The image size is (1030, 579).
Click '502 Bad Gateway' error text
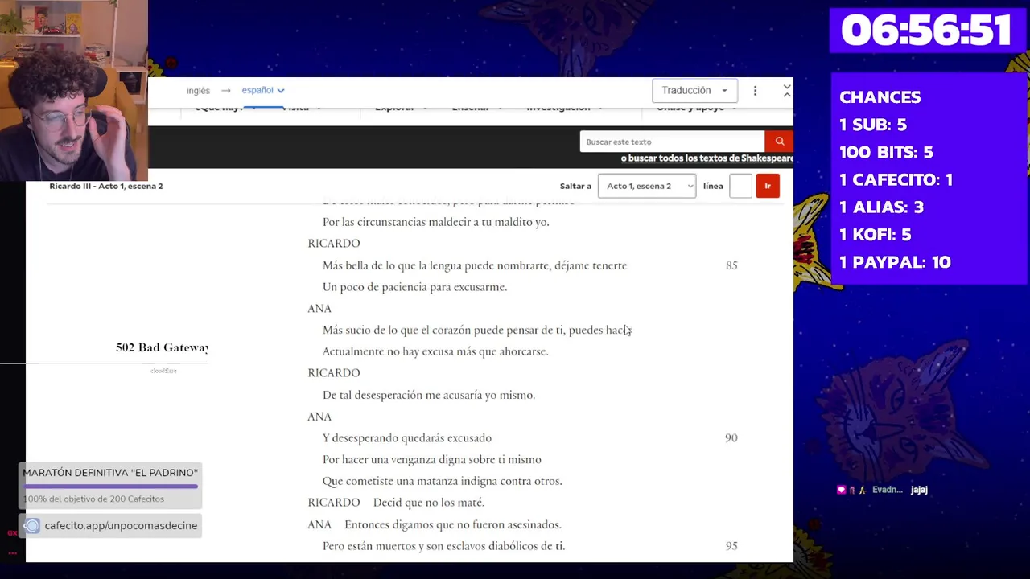point(162,347)
